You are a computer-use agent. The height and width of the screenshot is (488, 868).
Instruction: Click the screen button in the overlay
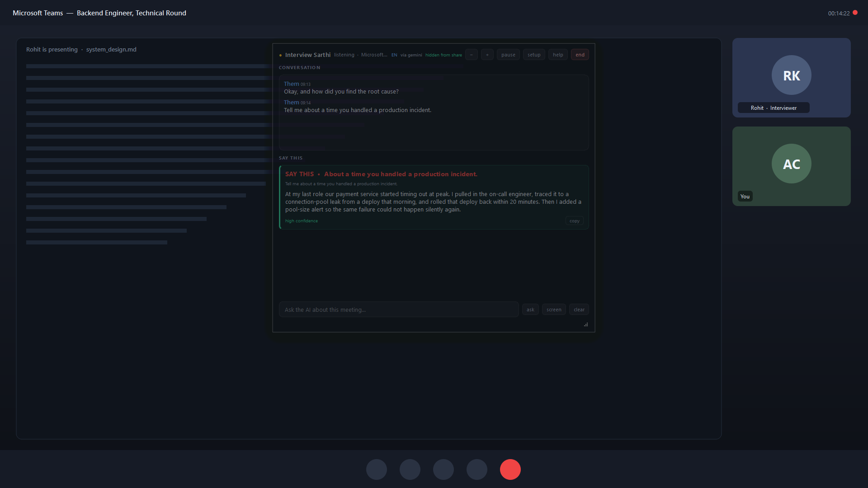(554, 310)
